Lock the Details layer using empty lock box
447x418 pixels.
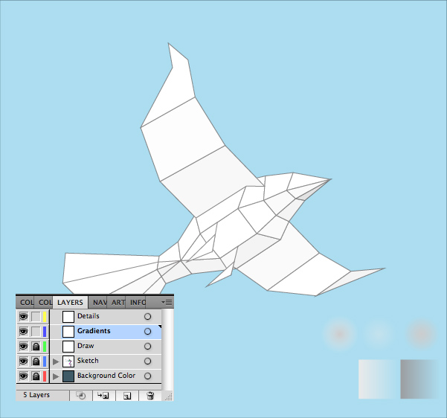pyautogui.click(x=35, y=316)
